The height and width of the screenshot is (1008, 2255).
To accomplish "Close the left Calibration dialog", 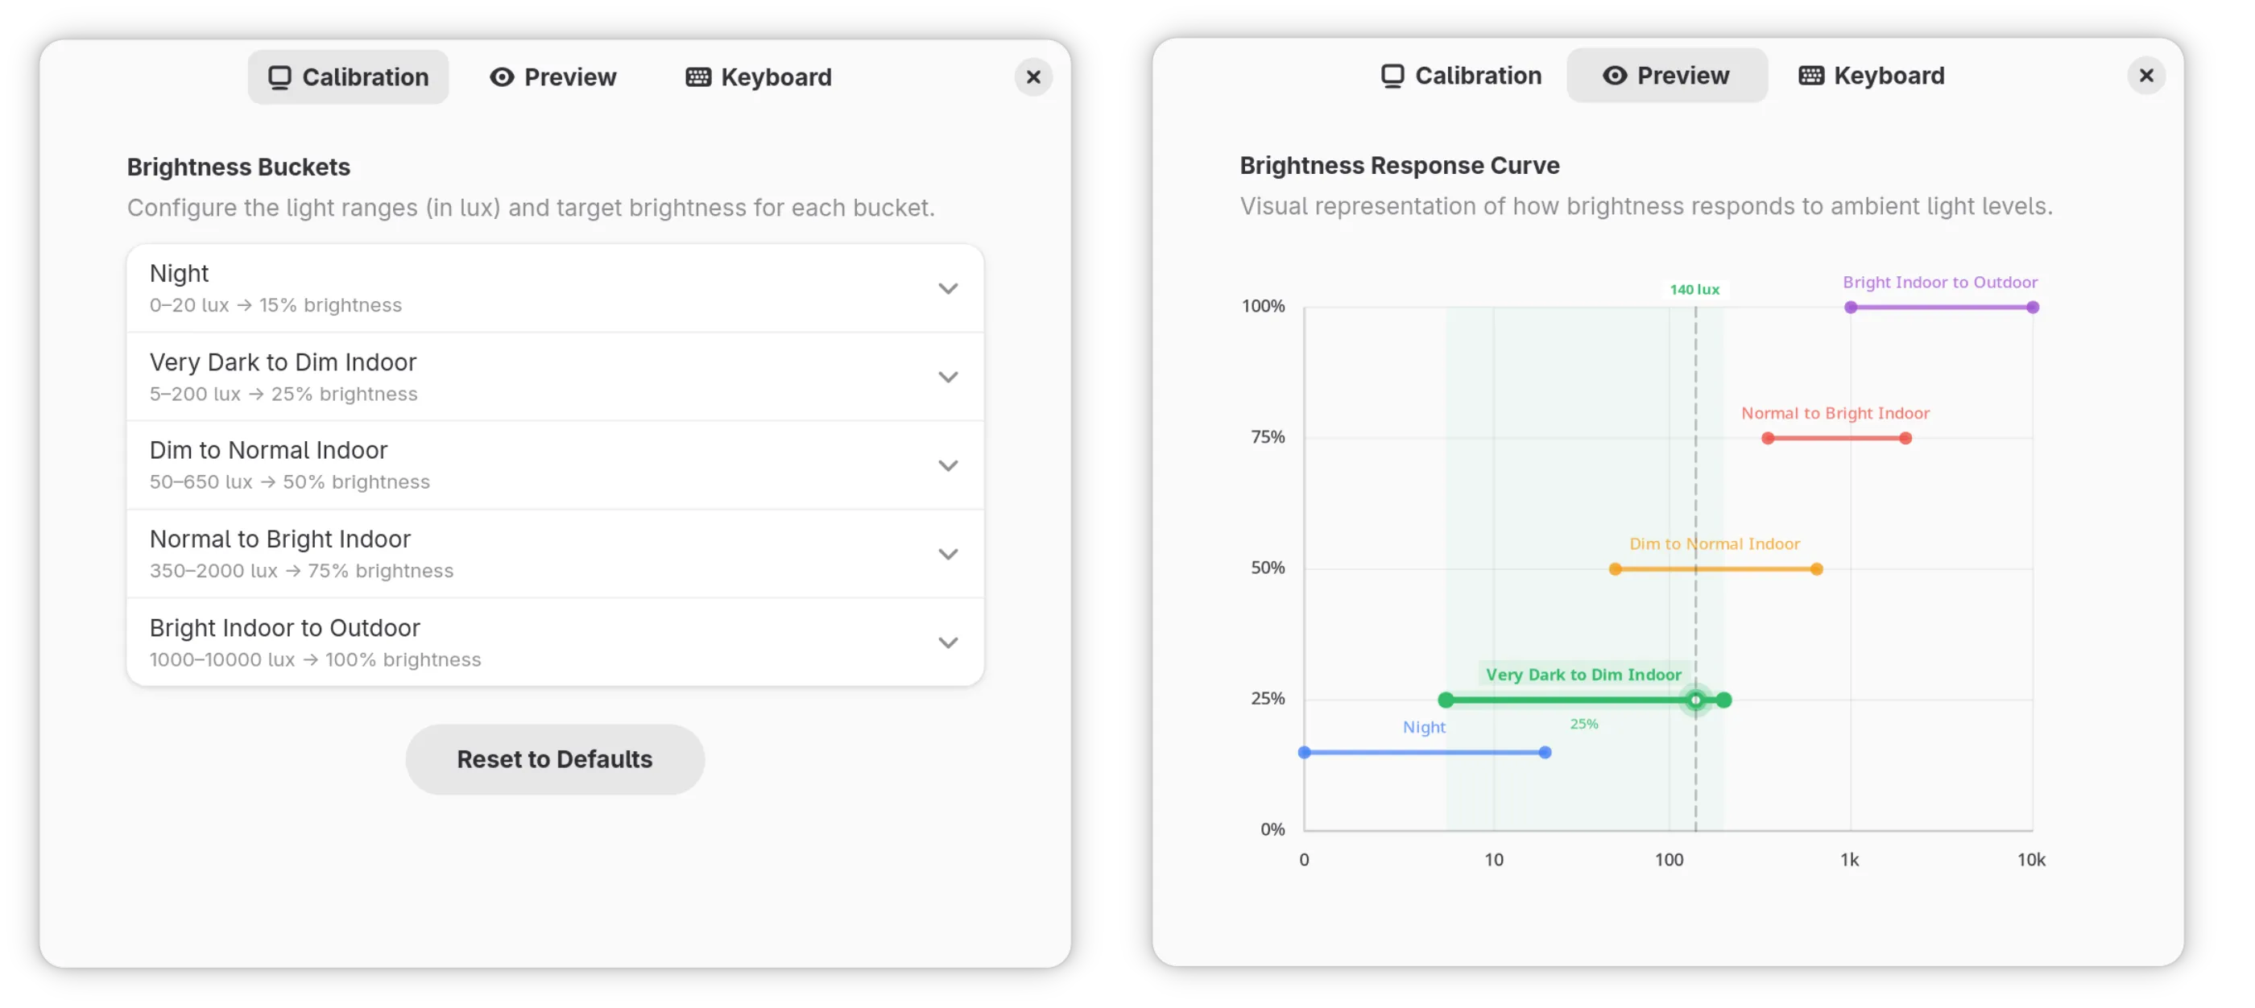I will pos(1033,77).
